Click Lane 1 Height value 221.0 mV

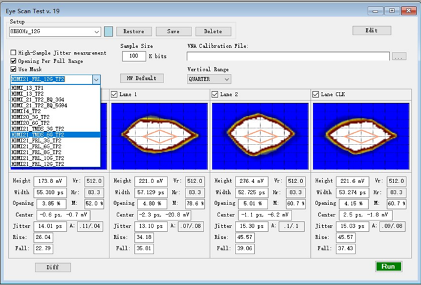[151, 181]
